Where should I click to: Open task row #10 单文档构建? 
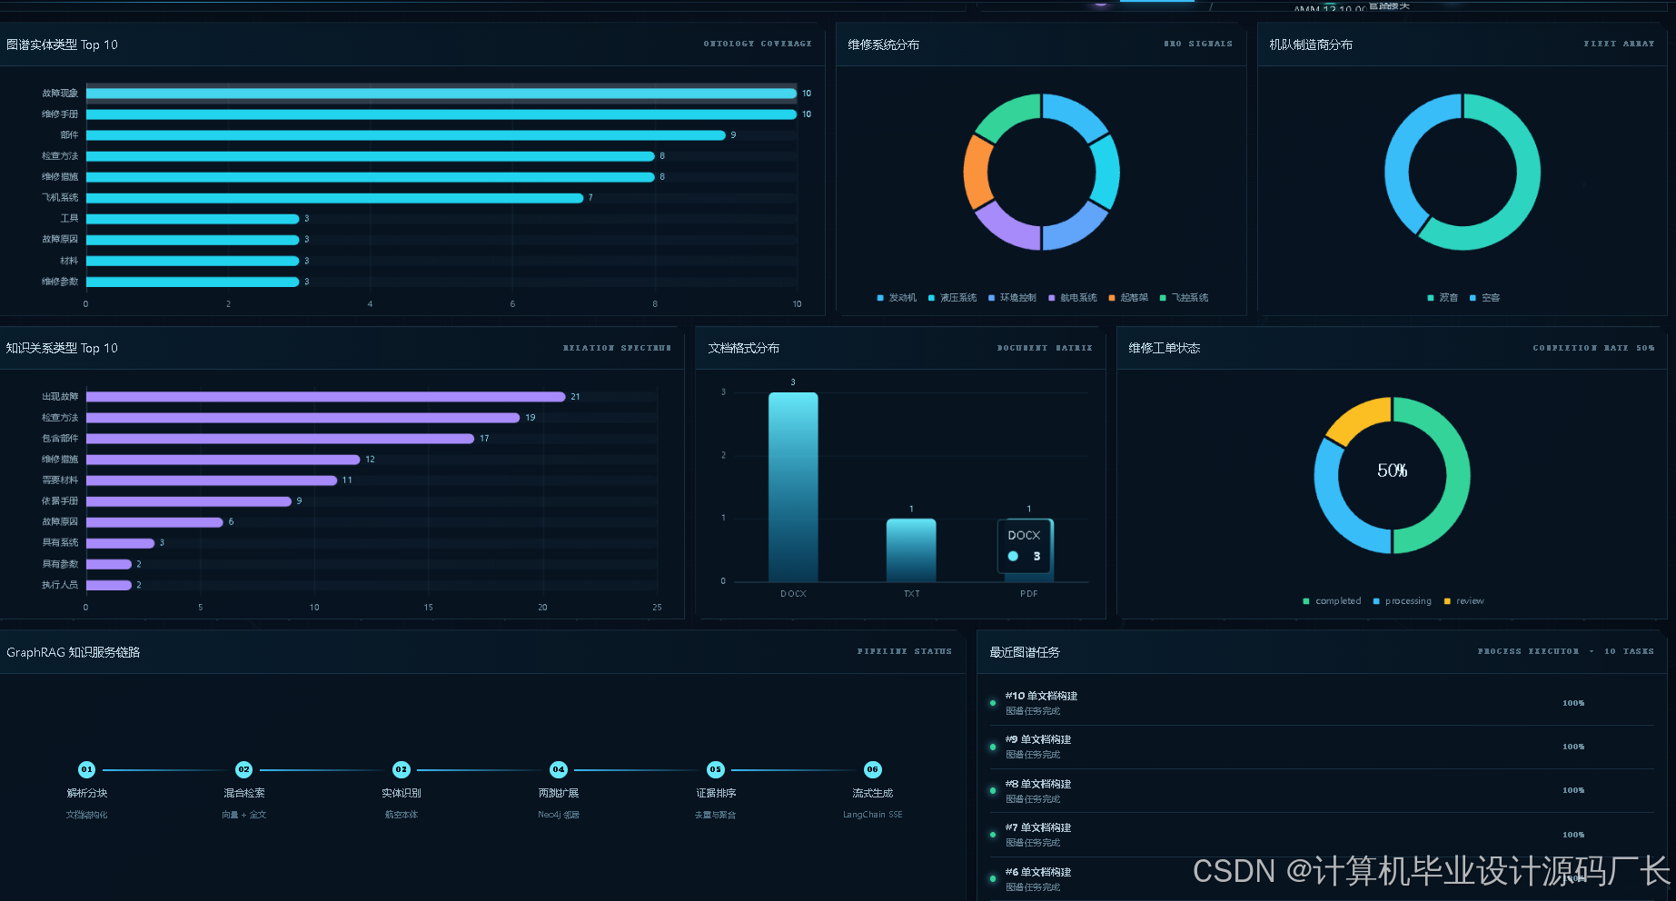[1322, 703]
